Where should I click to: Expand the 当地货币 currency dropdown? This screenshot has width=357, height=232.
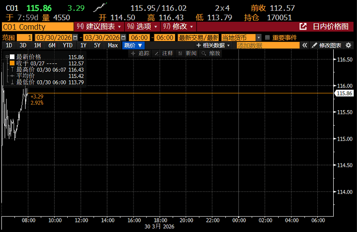(259, 37)
